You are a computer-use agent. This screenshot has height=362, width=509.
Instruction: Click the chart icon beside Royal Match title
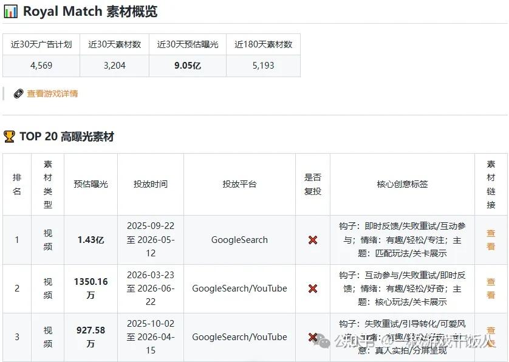10,12
